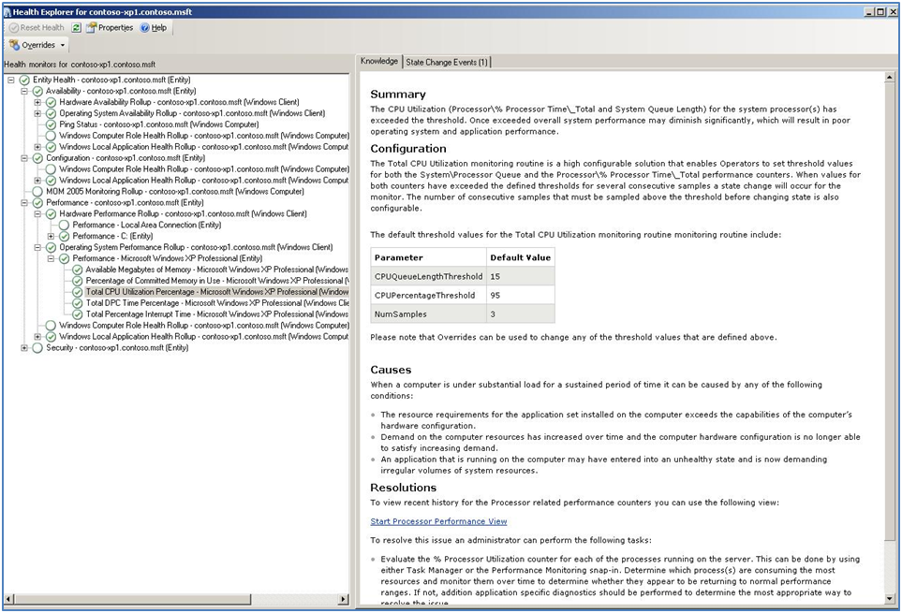Click the empty state icon beside Security

(37, 347)
